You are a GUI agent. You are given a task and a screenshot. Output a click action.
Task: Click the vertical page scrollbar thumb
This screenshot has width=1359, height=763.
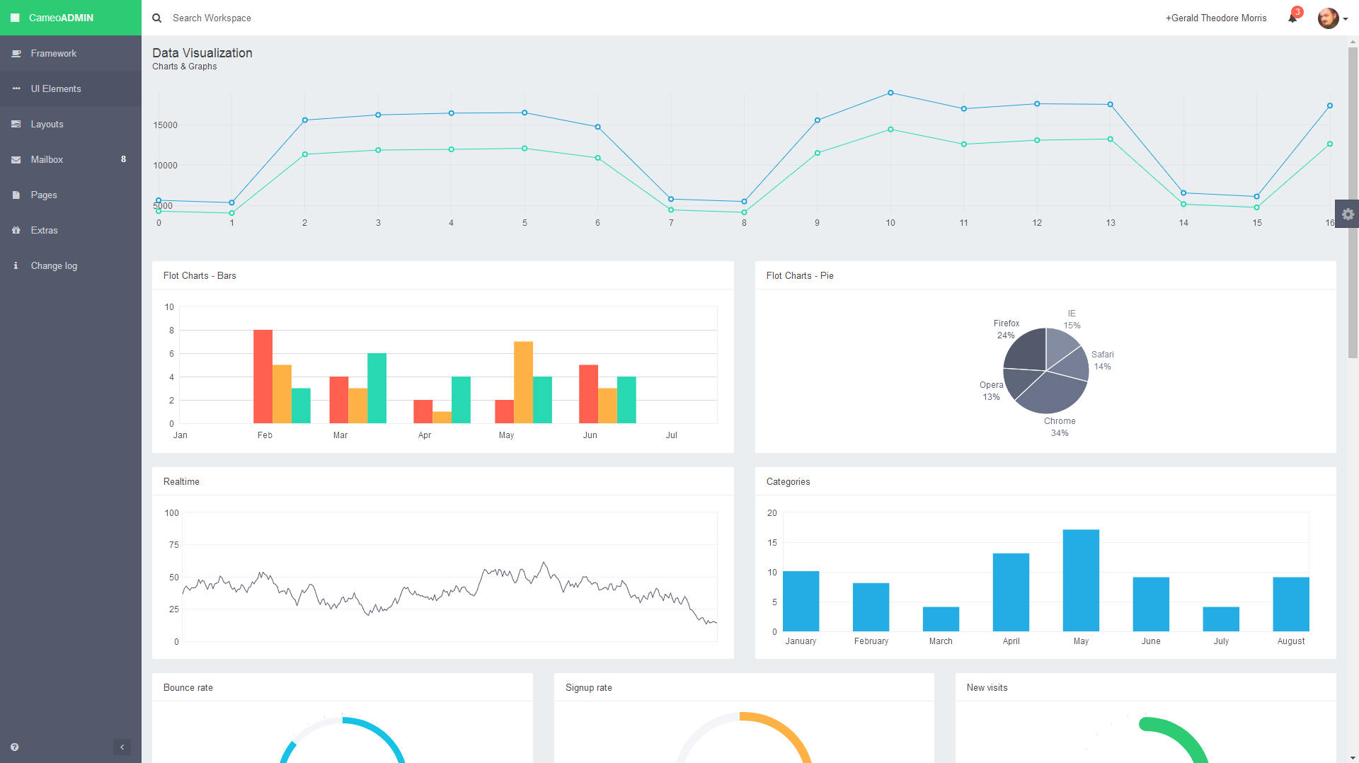pos(1353,202)
